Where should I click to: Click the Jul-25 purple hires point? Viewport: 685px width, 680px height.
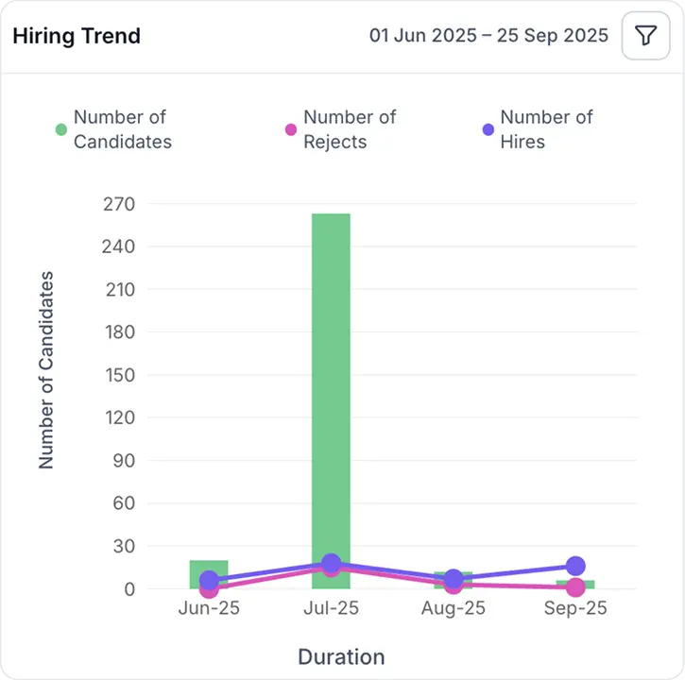coord(331,563)
